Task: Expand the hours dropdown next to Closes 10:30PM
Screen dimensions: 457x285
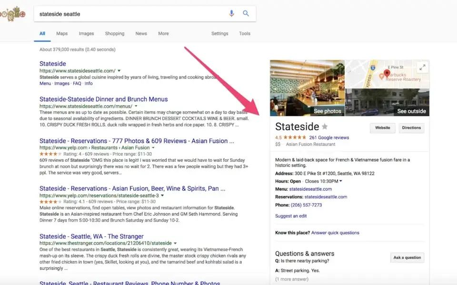Action: 341,181
